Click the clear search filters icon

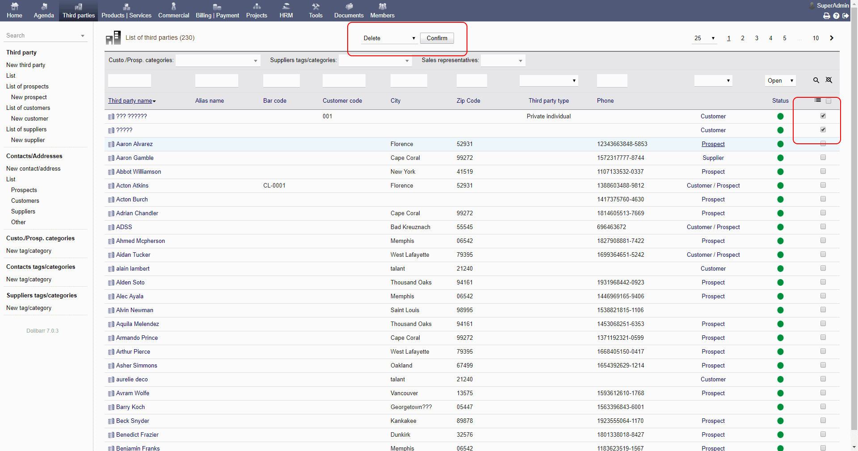[829, 80]
